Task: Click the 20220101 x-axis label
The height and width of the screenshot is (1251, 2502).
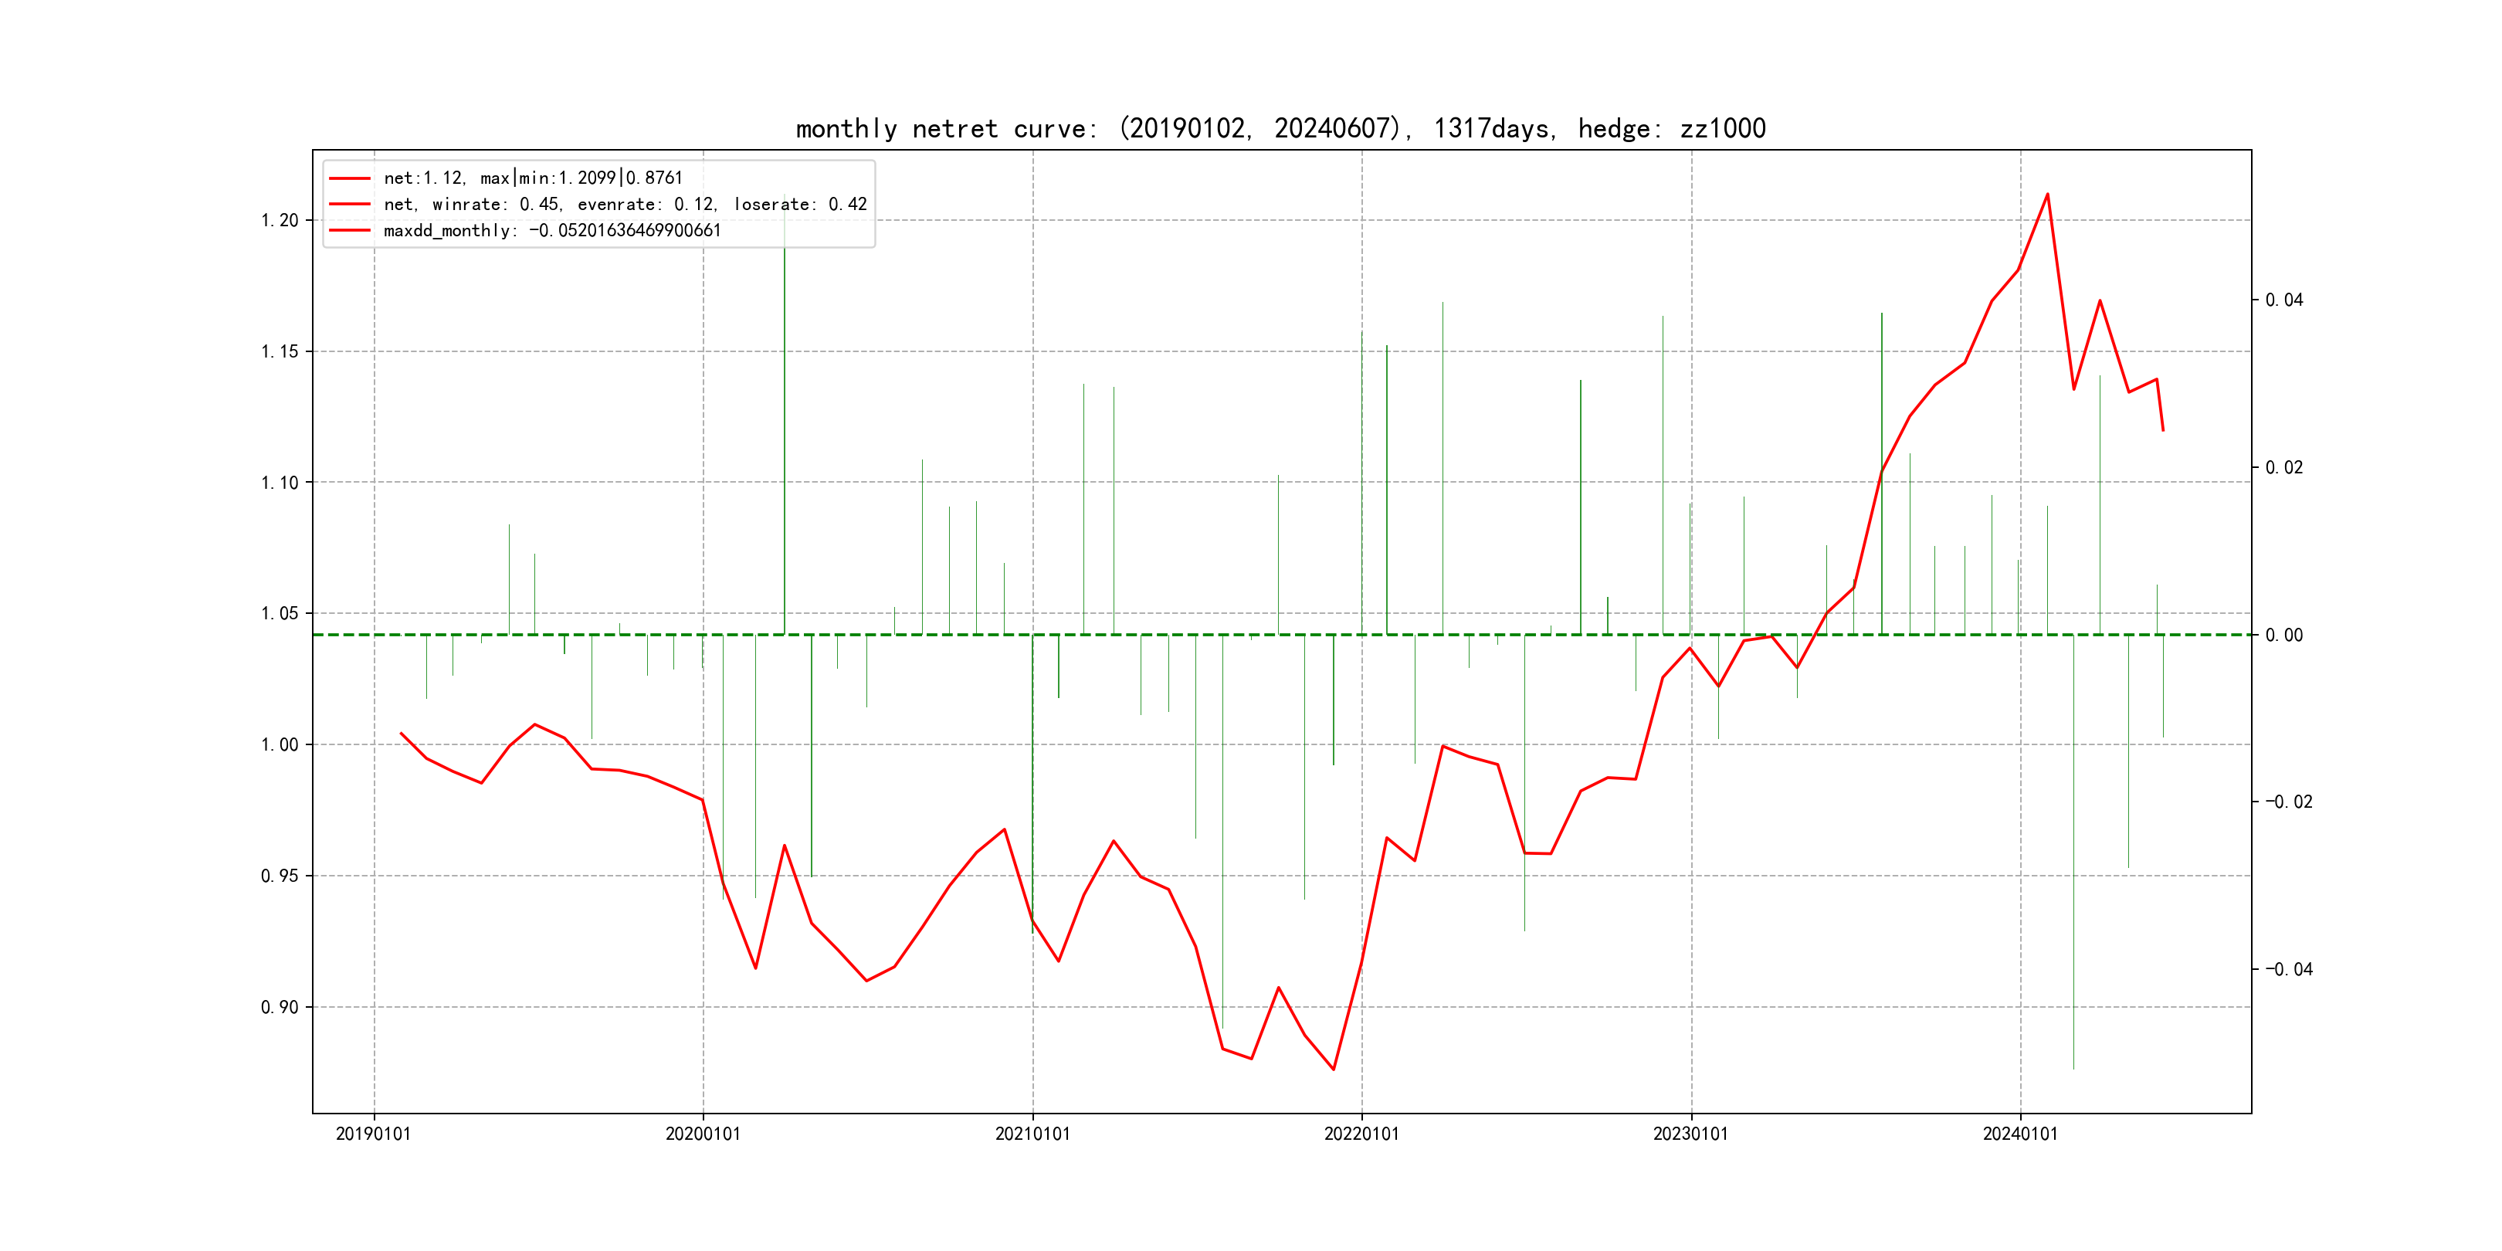Action: pyautogui.click(x=1361, y=1134)
